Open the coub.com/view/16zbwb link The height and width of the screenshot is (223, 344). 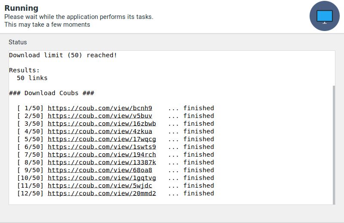coord(101,124)
